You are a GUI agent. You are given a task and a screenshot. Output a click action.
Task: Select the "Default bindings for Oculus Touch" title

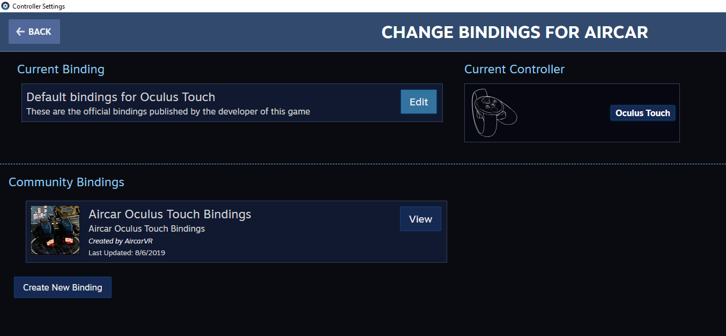click(x=121, y=97)
